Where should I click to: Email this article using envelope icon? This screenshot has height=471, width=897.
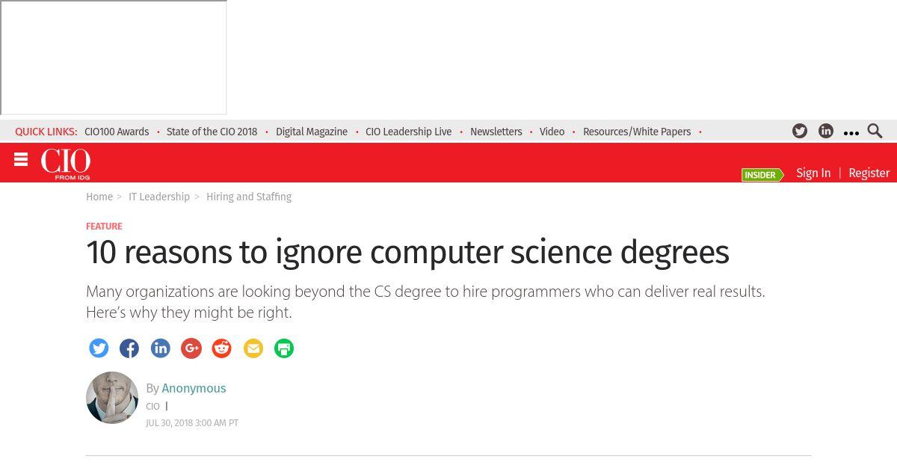(x=253, y=348)
